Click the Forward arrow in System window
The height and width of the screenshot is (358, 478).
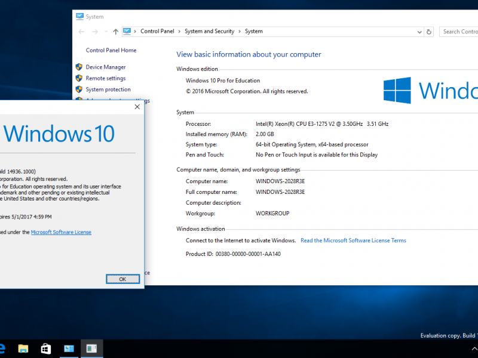pyautogui.click(x=95, y=32)
